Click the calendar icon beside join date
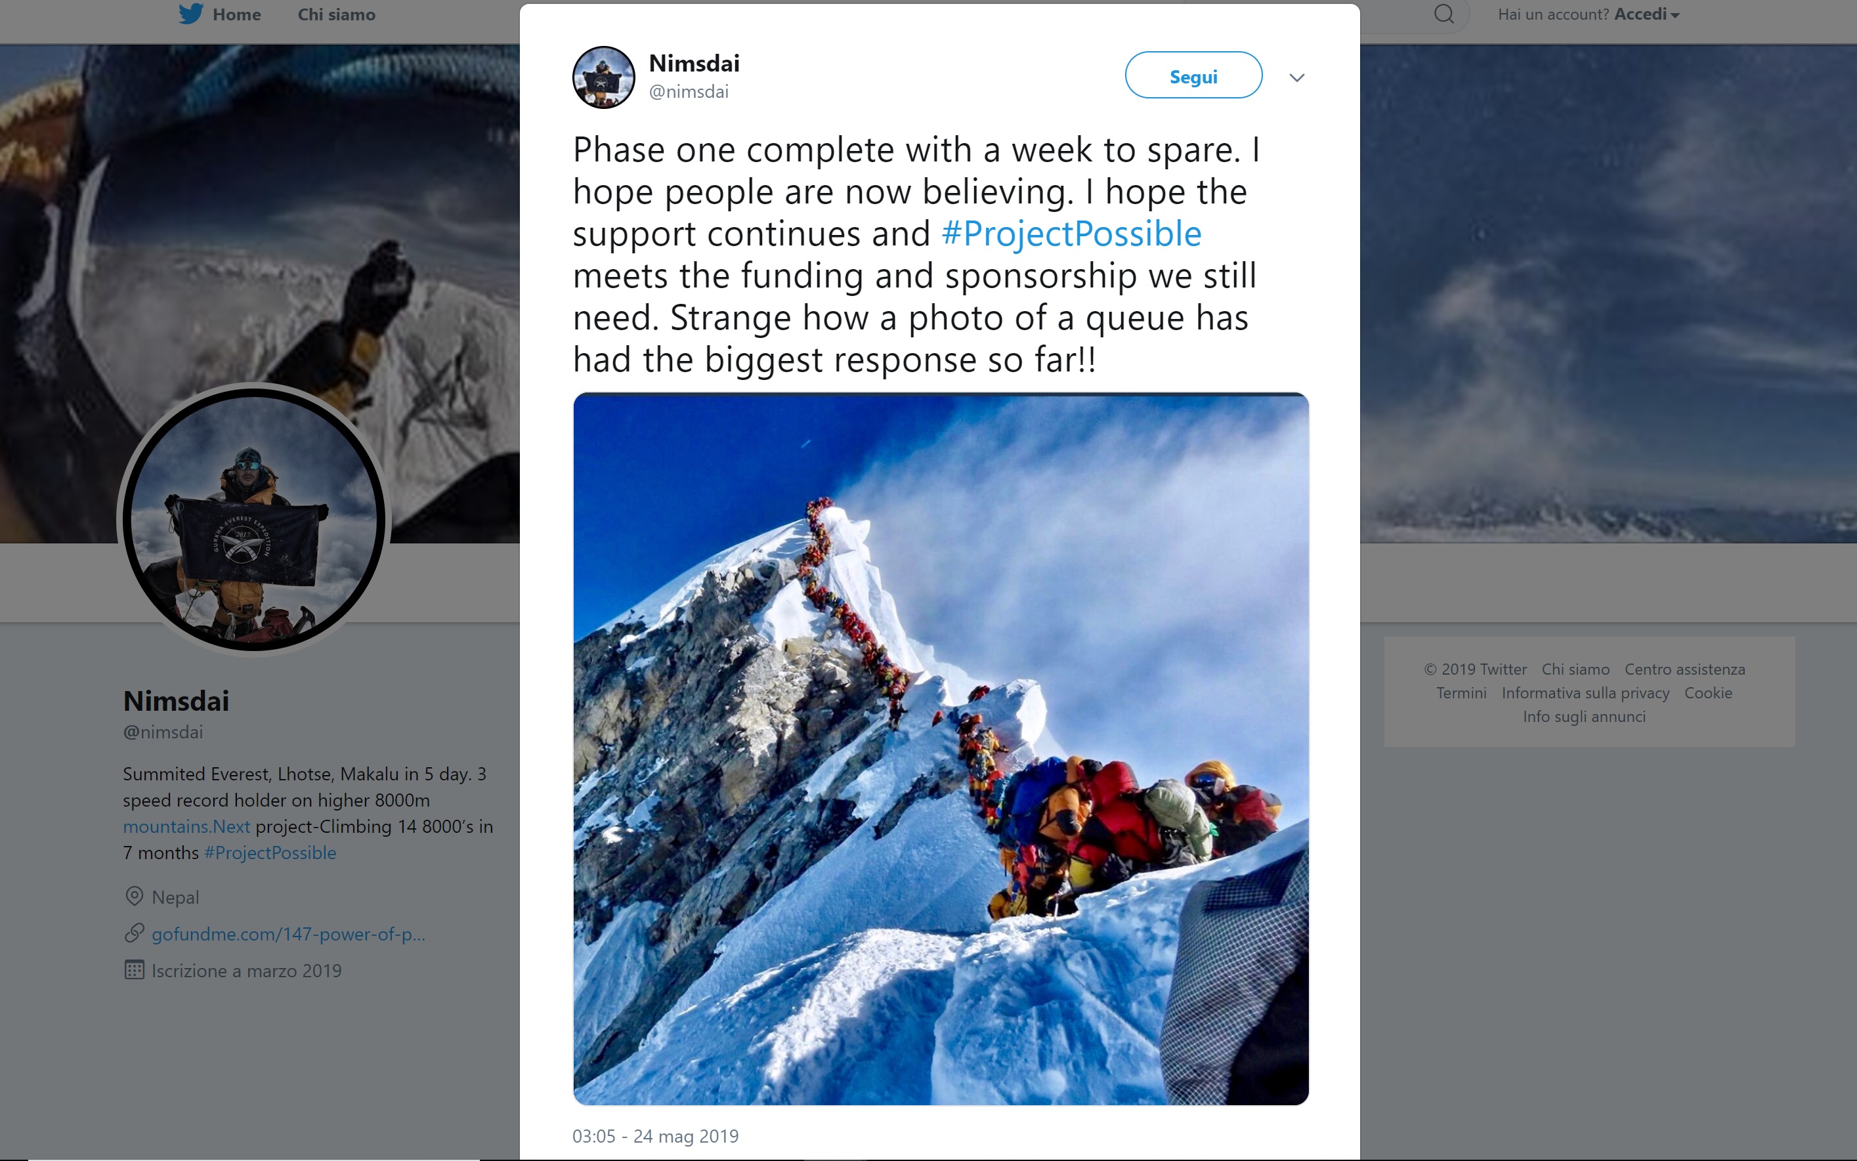This screenshot has width=1857, height=1161. [135, 970]
